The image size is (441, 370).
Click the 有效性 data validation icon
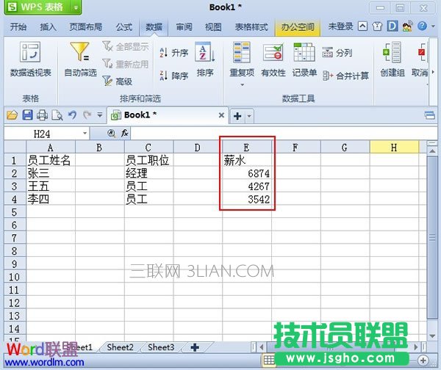pos(273,53)
